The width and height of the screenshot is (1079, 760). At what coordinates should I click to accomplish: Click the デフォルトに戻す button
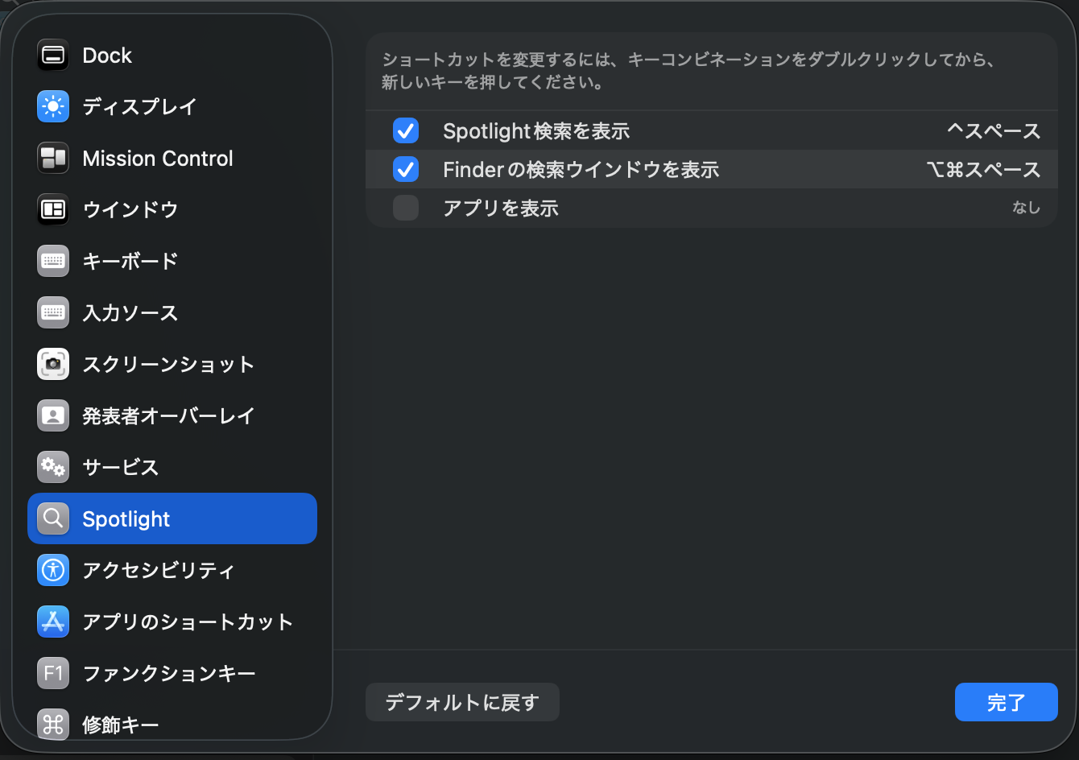[x=462, y=702]
